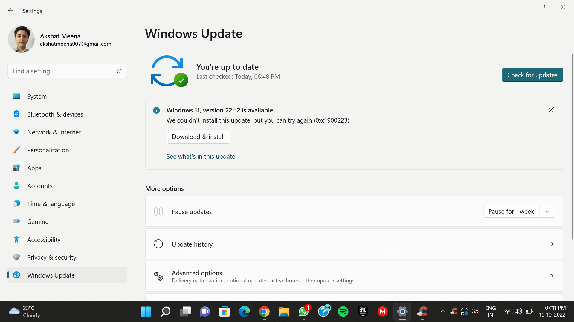
Task: Open Advanced options chevron
Action: tap(552, 276)
